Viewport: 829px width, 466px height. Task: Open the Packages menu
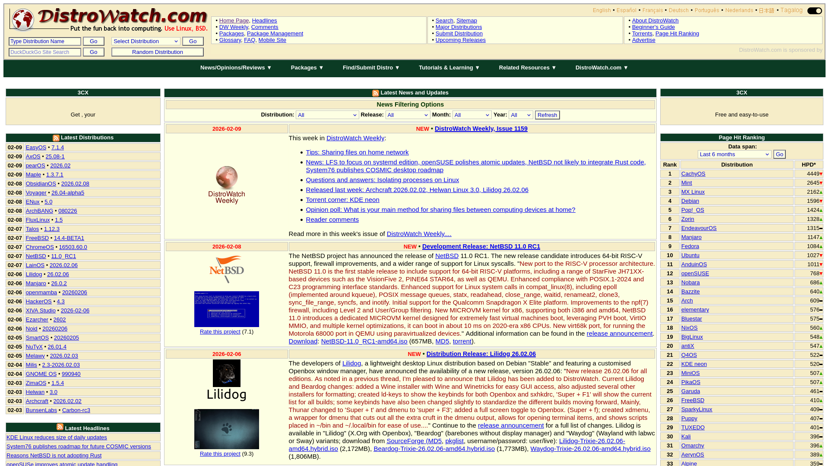307,68
